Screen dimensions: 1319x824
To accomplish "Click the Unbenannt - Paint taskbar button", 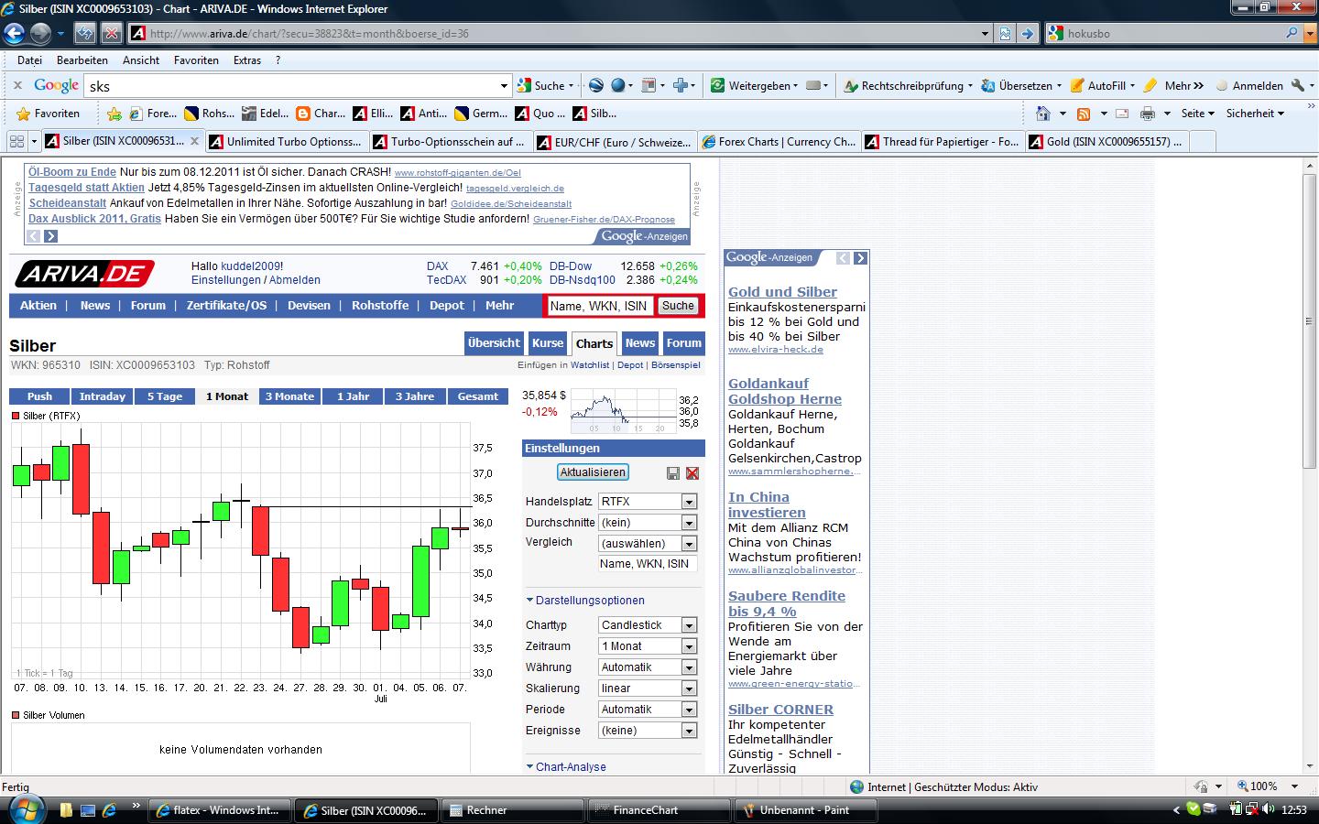I will (x=806, y=810).
